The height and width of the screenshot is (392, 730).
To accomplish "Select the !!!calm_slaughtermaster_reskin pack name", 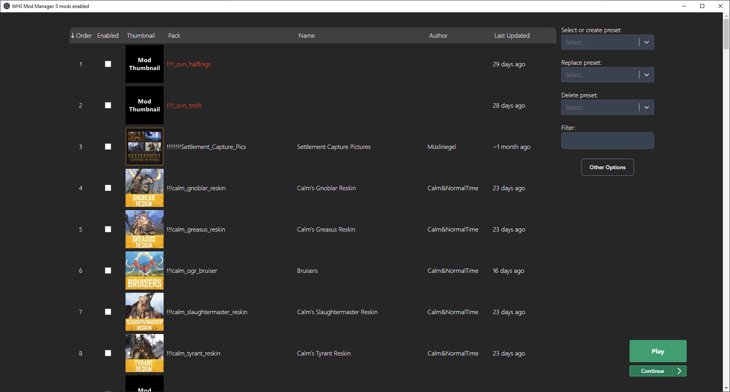I will [x=207, y=312].
